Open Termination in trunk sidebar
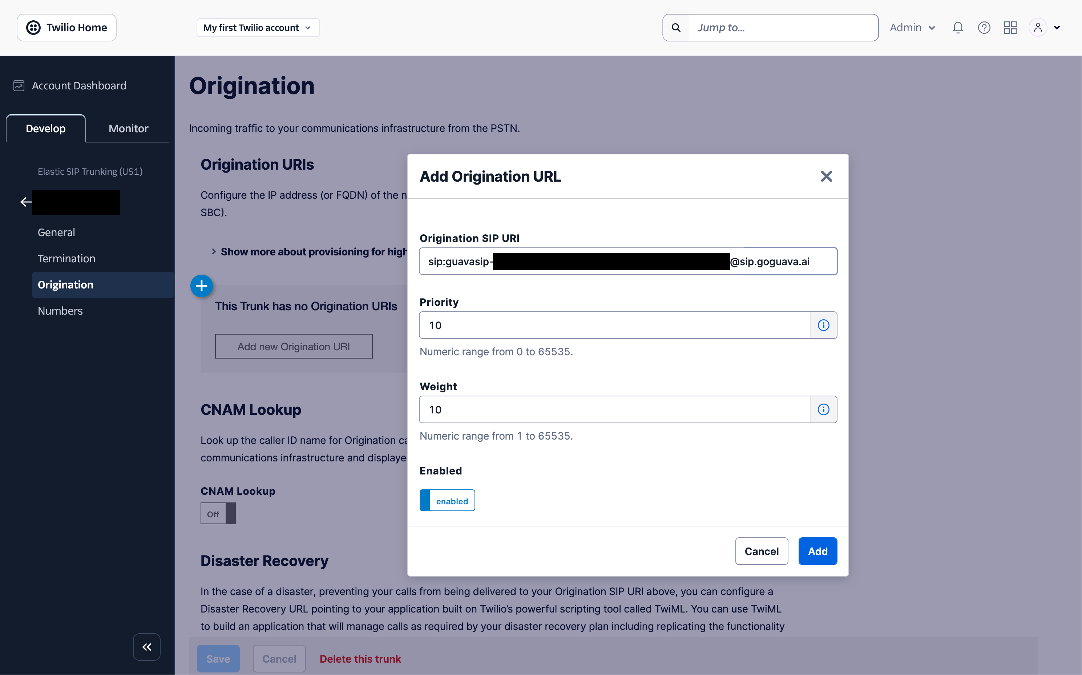The height and width of the screenshot is (675, 1082). click(x=66, y=258)
